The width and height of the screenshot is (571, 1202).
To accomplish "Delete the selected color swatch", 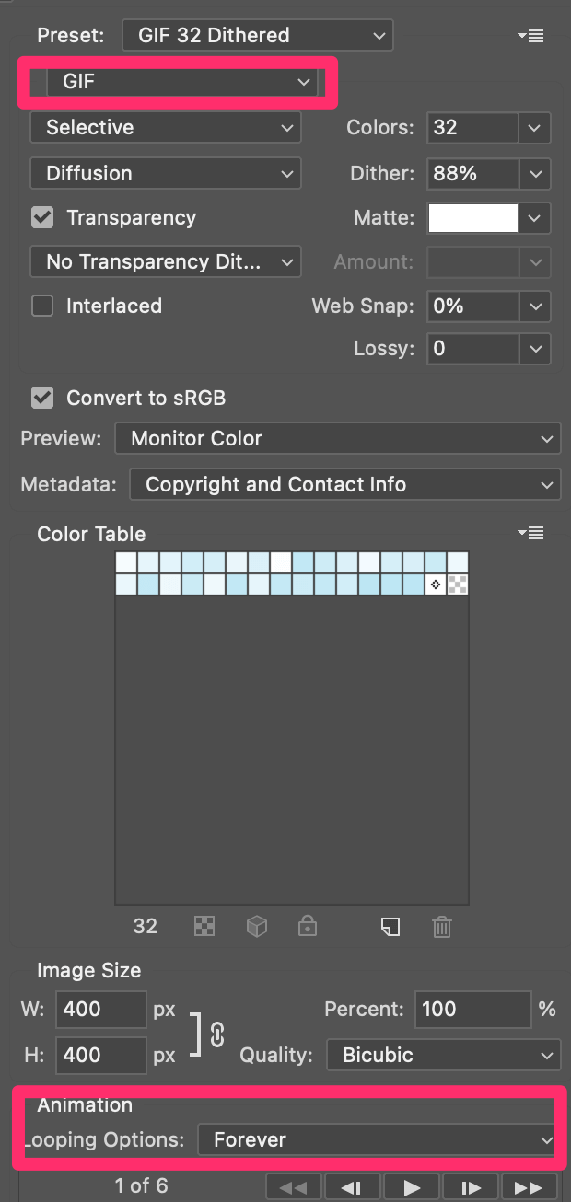I will click(x=442, y=927).
